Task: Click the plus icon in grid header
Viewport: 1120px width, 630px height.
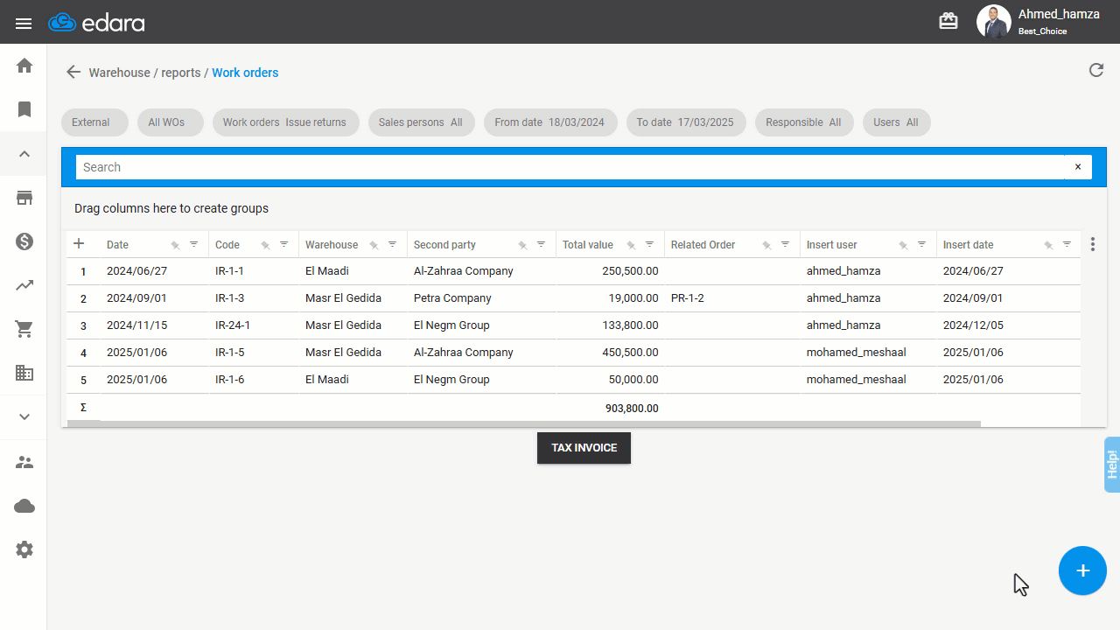Action: [79, 244]
